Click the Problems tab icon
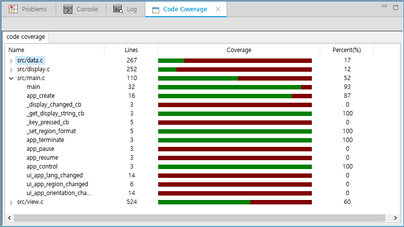 tap(13, 9)
